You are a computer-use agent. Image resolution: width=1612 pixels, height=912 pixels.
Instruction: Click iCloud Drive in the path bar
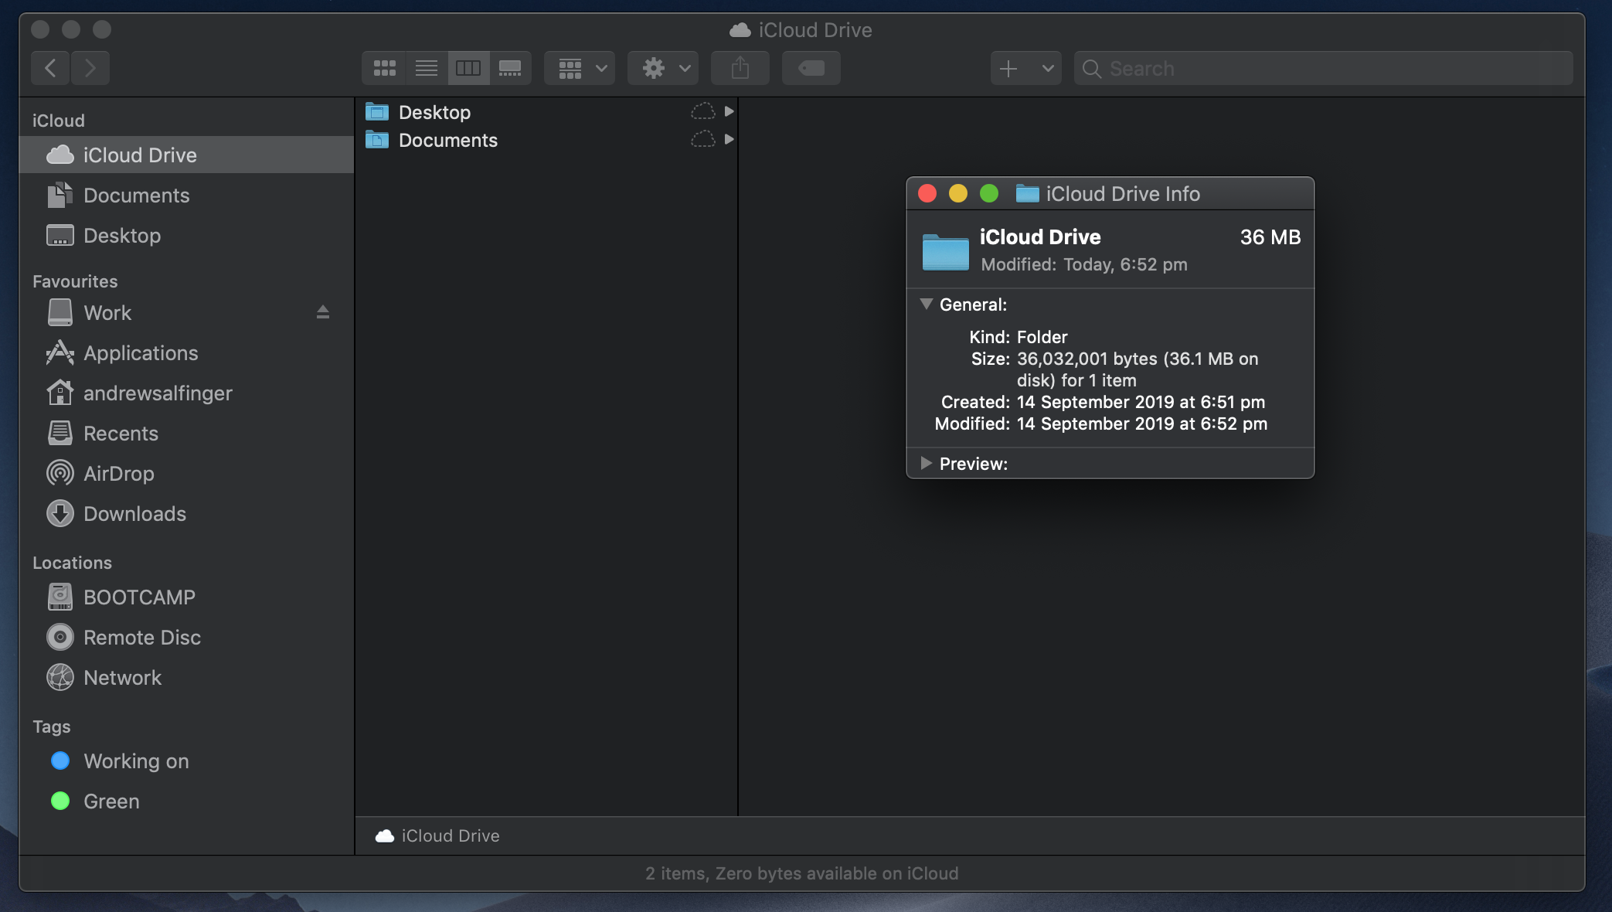click(x=437, y=835)
